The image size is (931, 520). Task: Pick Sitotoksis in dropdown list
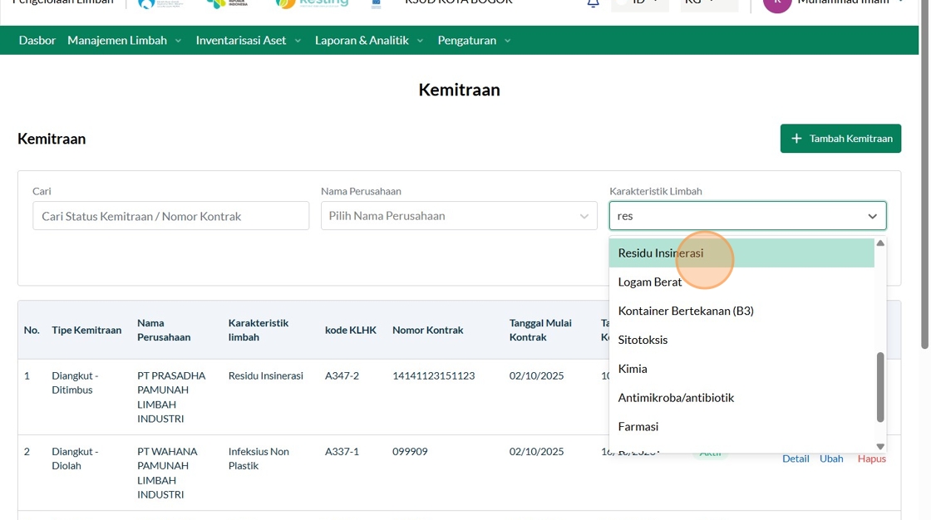pos(643,340)
